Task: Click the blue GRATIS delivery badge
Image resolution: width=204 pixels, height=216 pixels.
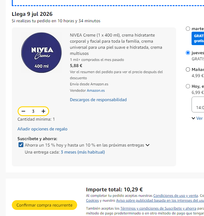Action: coord(198,38)
